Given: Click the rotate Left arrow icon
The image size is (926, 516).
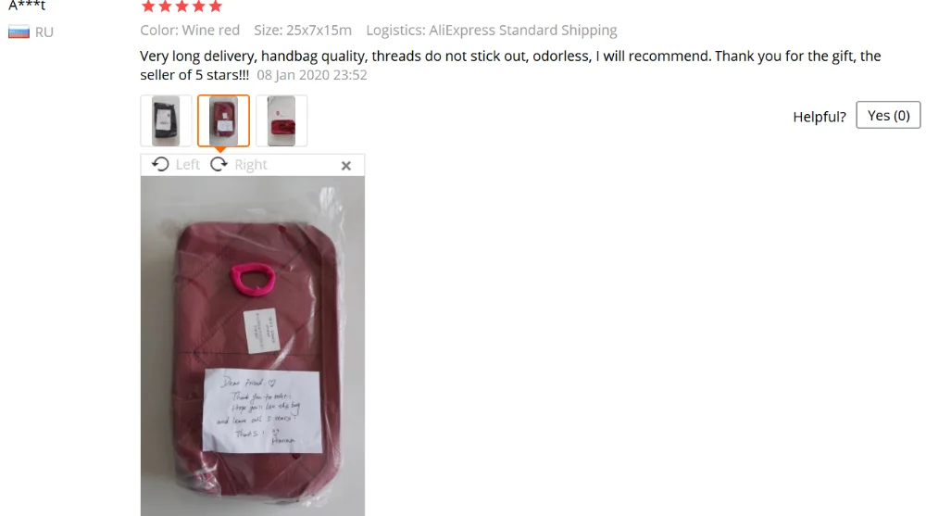Looking at the screenshot, I should [x=160, y=164].
